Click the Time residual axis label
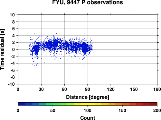 2,49
